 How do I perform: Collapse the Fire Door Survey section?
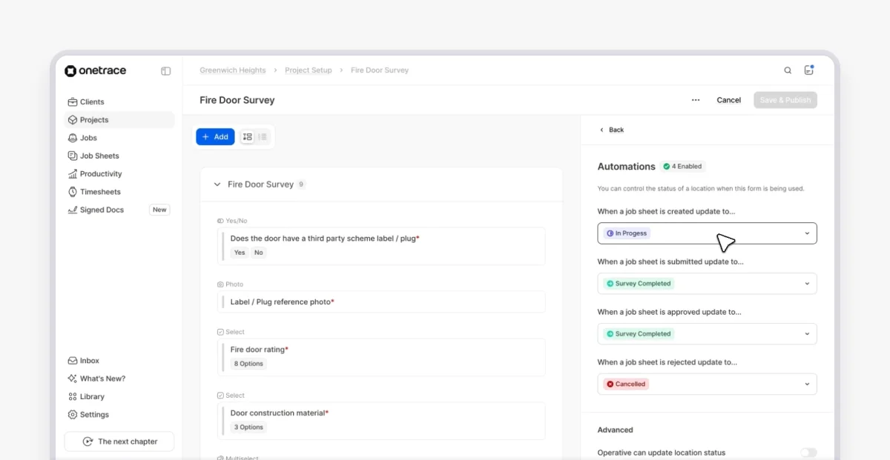point(217,184)
